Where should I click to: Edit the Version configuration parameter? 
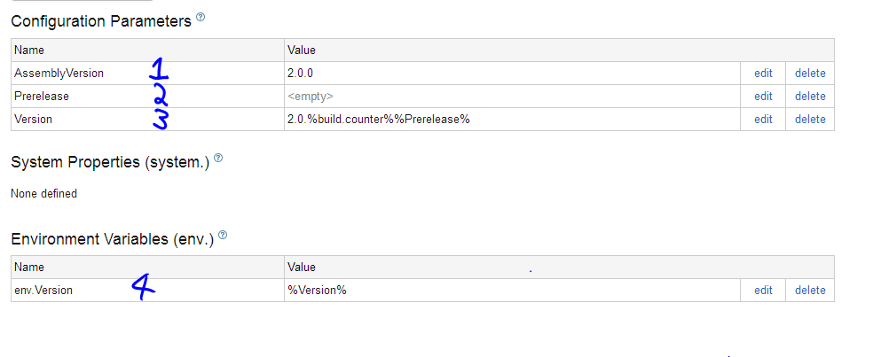click(x=763, y=119)
